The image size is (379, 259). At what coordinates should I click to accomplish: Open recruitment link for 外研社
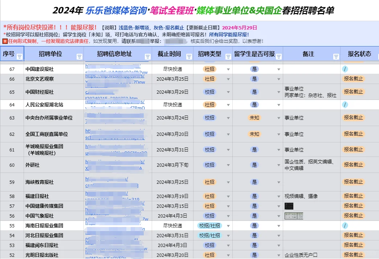115,165
